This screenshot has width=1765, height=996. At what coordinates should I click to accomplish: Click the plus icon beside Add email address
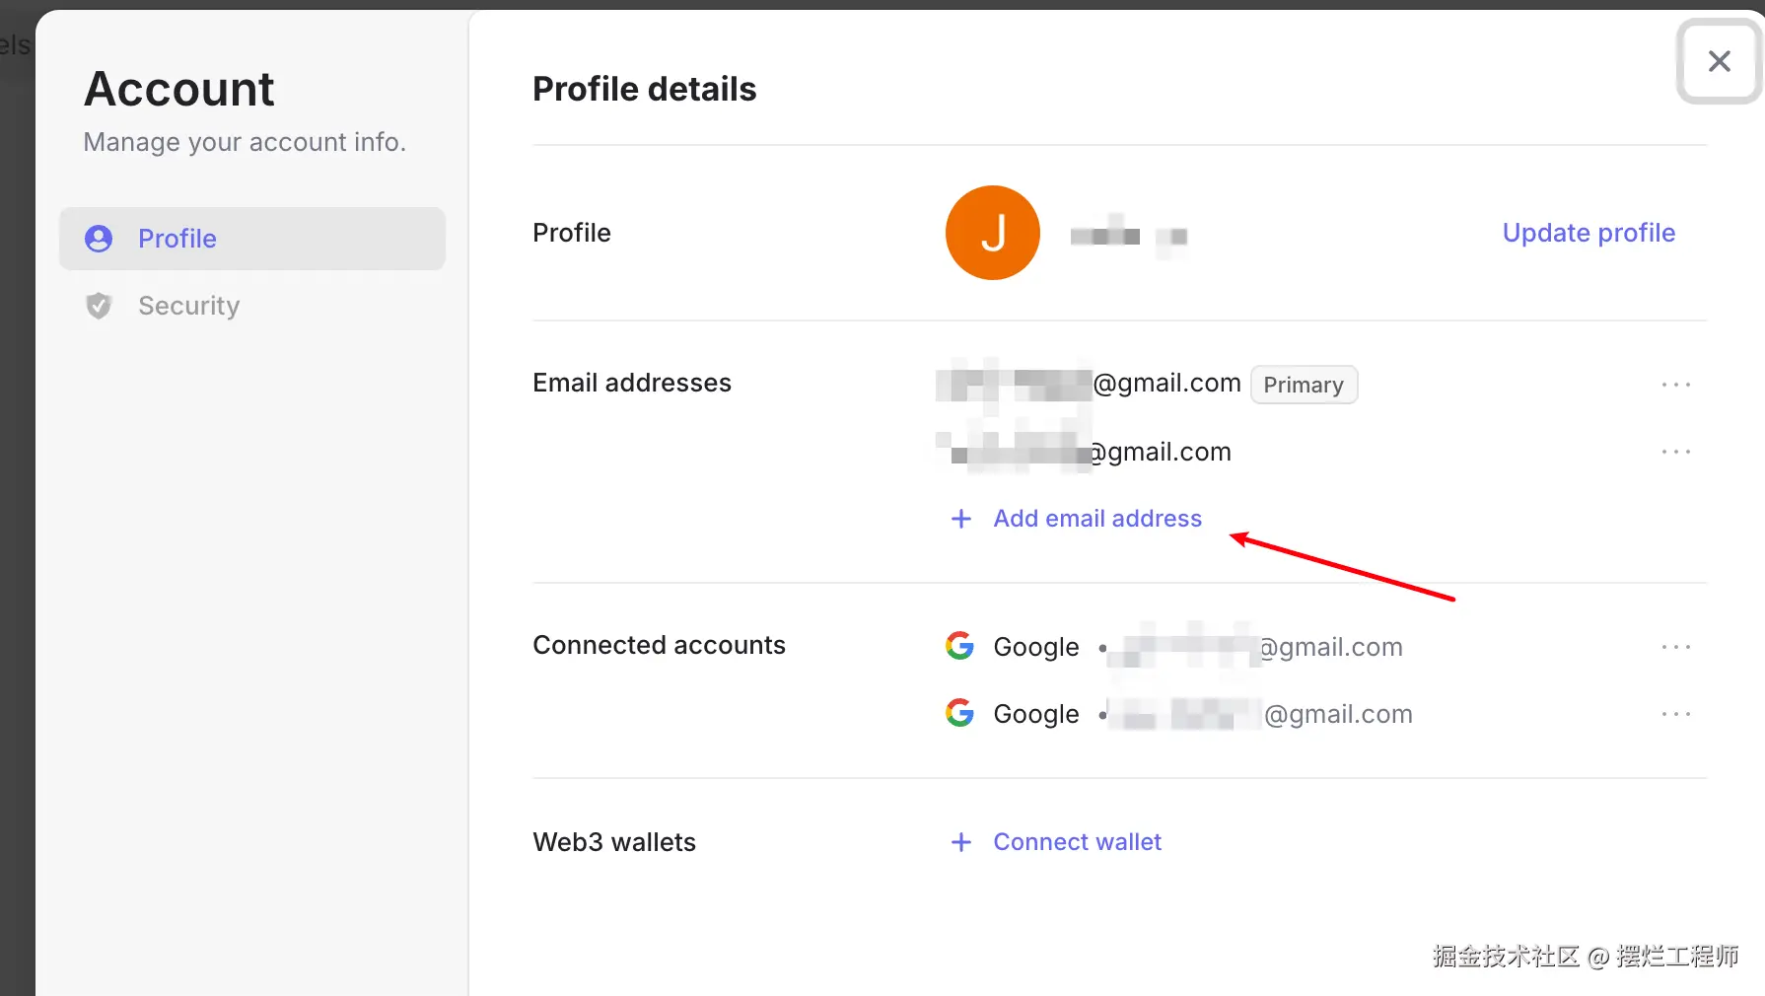(960, 519)
